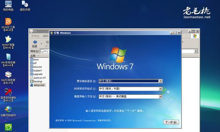Minimize the F:\ Explorer window
This screenshot has width=220, height=132.
190,31
